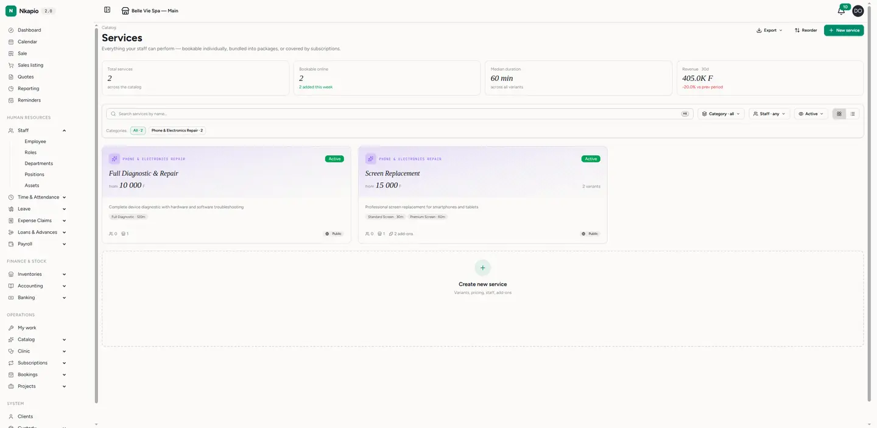Select Phone & Electronics Repair · 2 chip

click(177, 130)
